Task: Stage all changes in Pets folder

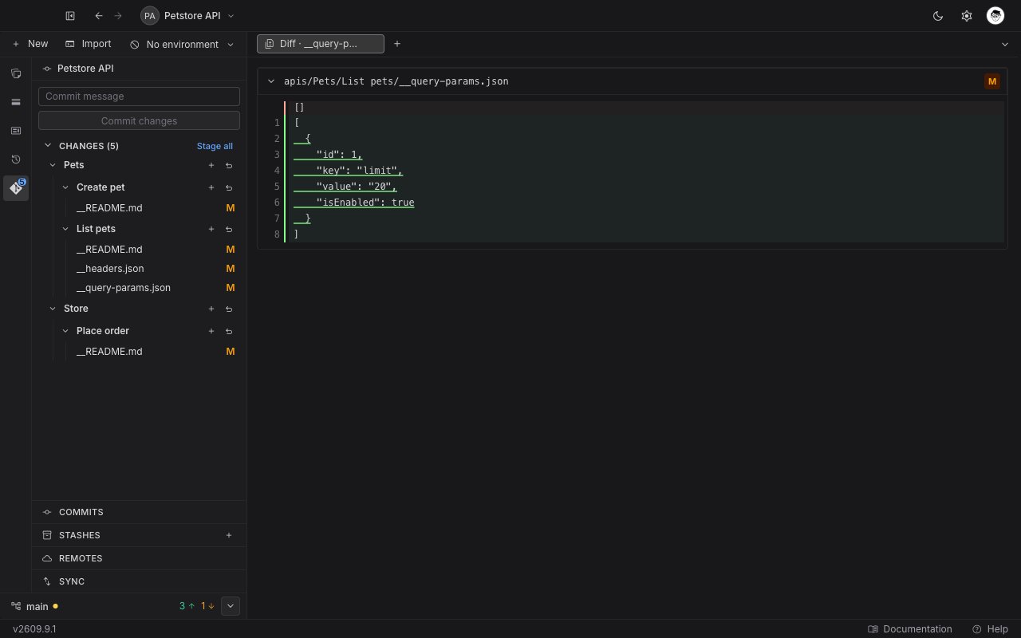Action: [211, 165]
